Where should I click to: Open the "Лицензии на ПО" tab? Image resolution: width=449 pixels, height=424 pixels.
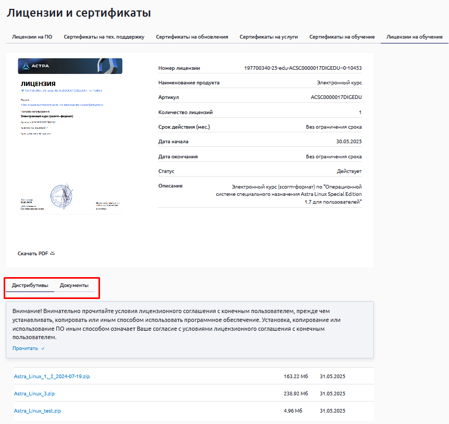[32, 37]
